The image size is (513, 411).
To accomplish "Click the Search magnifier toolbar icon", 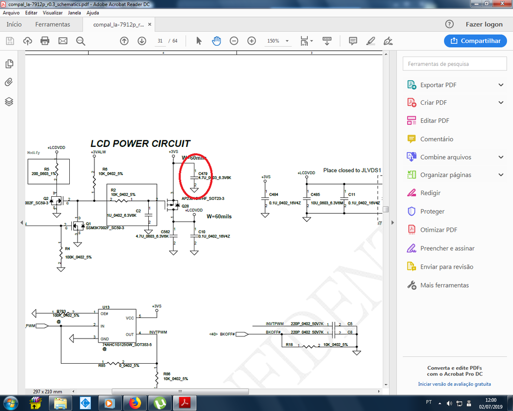I will (81, 41).
